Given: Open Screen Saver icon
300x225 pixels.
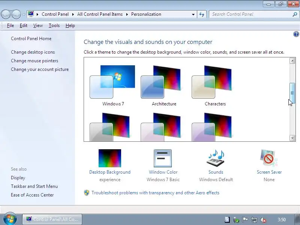Looking at the screenshot, I should 268,158.
